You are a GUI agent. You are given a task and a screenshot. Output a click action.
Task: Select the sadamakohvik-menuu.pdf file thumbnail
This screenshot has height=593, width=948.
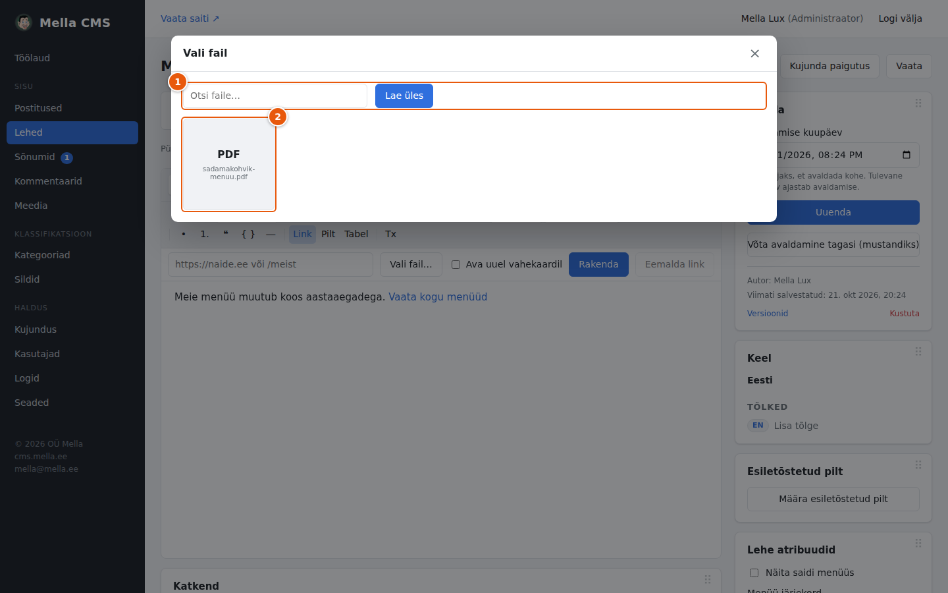(x=228, y=165)
